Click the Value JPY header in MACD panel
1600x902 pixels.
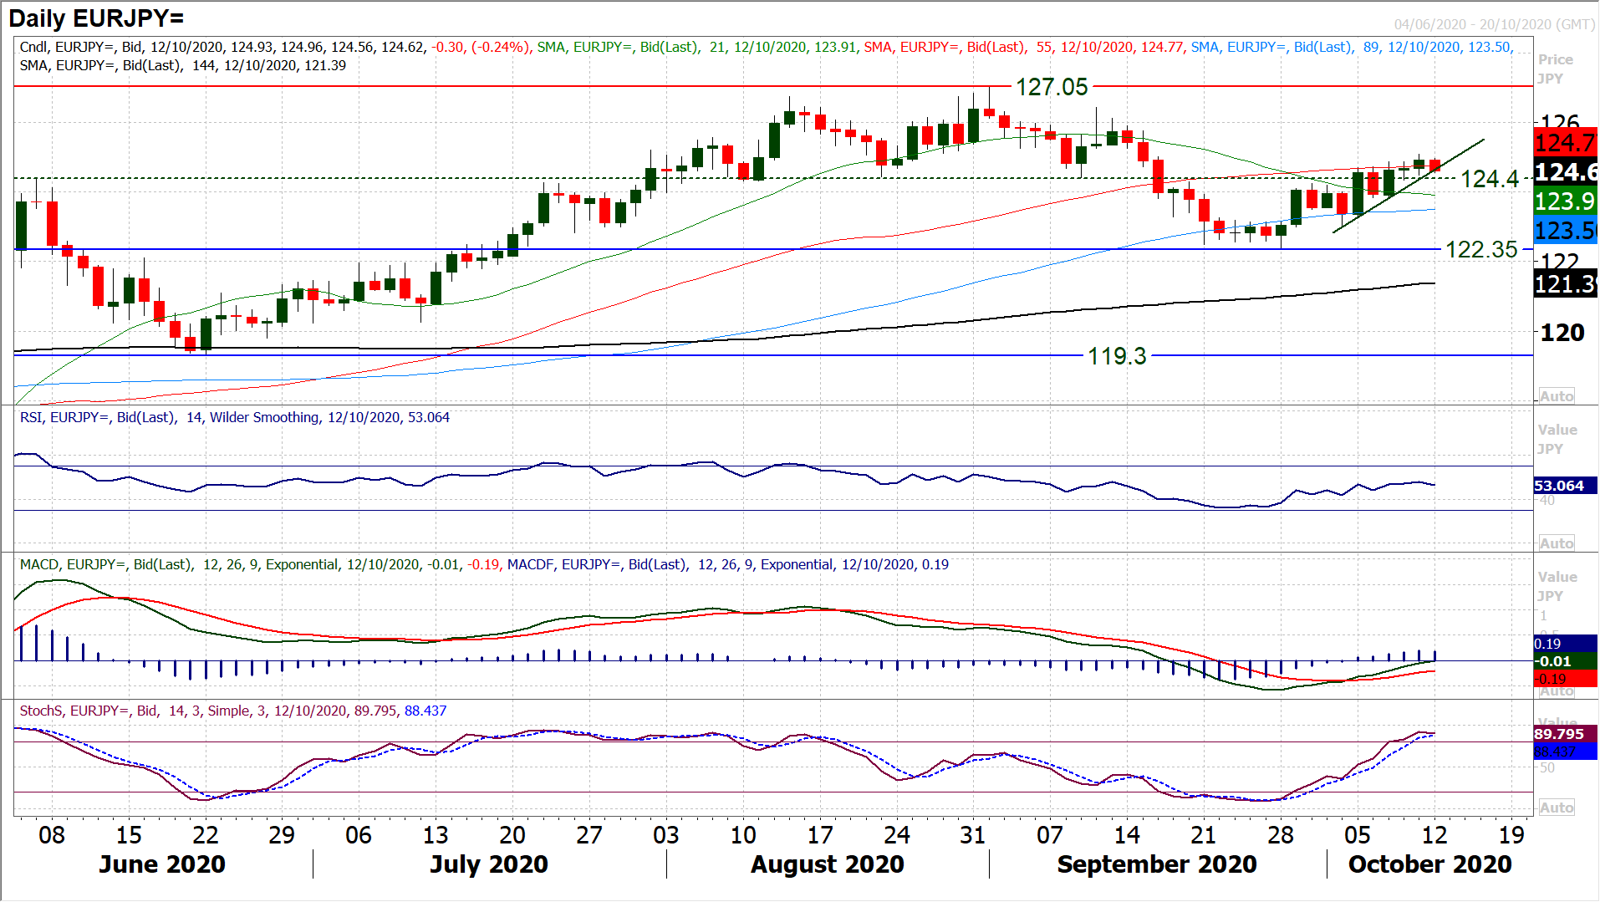pos(1557,586)
